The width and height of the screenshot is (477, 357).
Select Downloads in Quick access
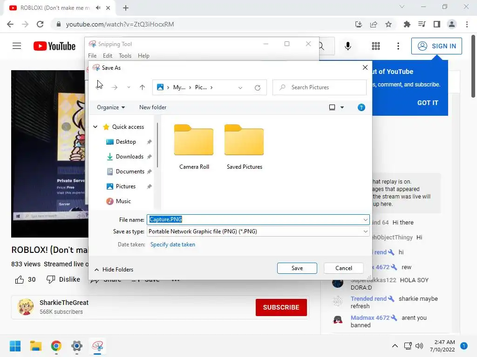click(x=129, y=157)
